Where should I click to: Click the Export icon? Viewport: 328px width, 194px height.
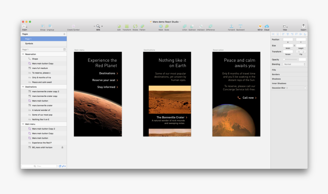[303, 26]
